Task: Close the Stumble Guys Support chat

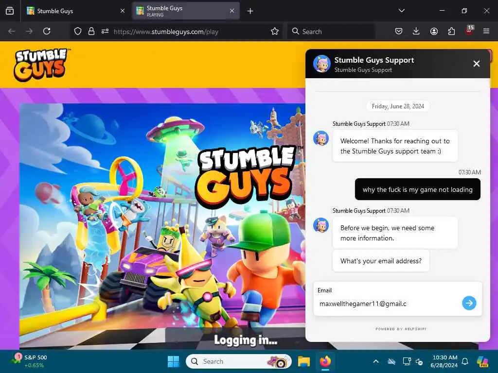Action: 477,64
